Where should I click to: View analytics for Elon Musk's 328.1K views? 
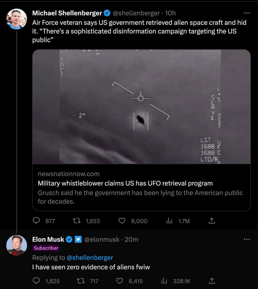point(164,281)
